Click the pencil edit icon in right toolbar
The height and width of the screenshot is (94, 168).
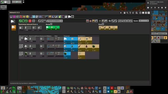tap(113, 21)
